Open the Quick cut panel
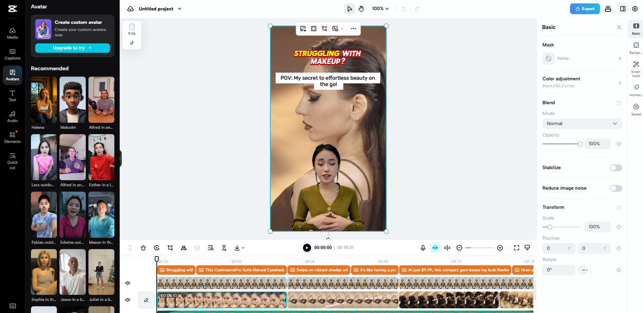This screenshot has width=643, height=313. (x=13, y=161)
